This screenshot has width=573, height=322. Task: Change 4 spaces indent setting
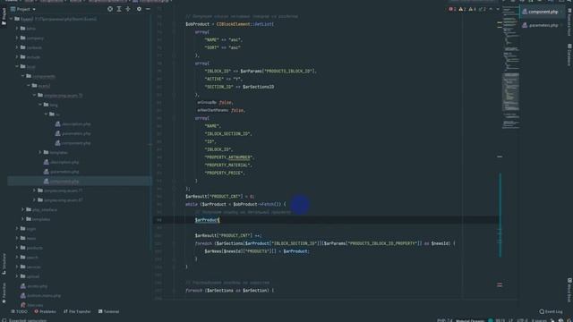tap(539, 320)
